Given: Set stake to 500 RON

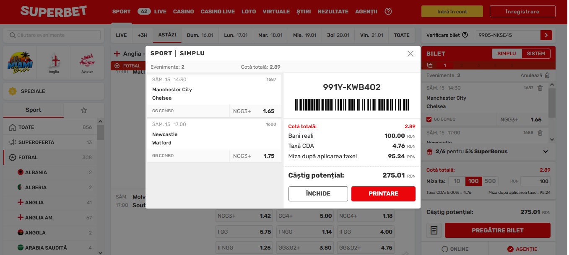Looking at the screenshot, I should tap(490, 181).
